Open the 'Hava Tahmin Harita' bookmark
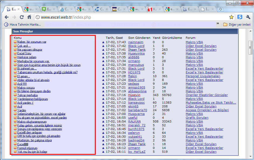254x160 pixels. 23,25
